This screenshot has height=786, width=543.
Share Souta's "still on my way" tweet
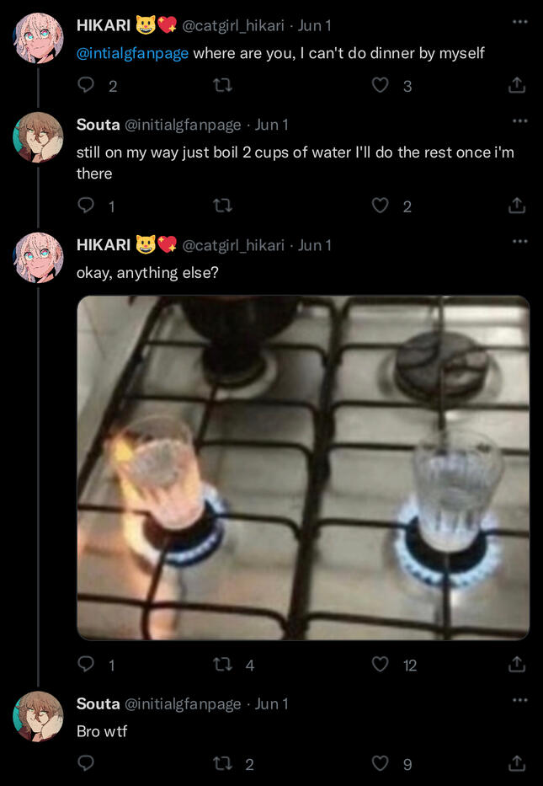point(517,206)
